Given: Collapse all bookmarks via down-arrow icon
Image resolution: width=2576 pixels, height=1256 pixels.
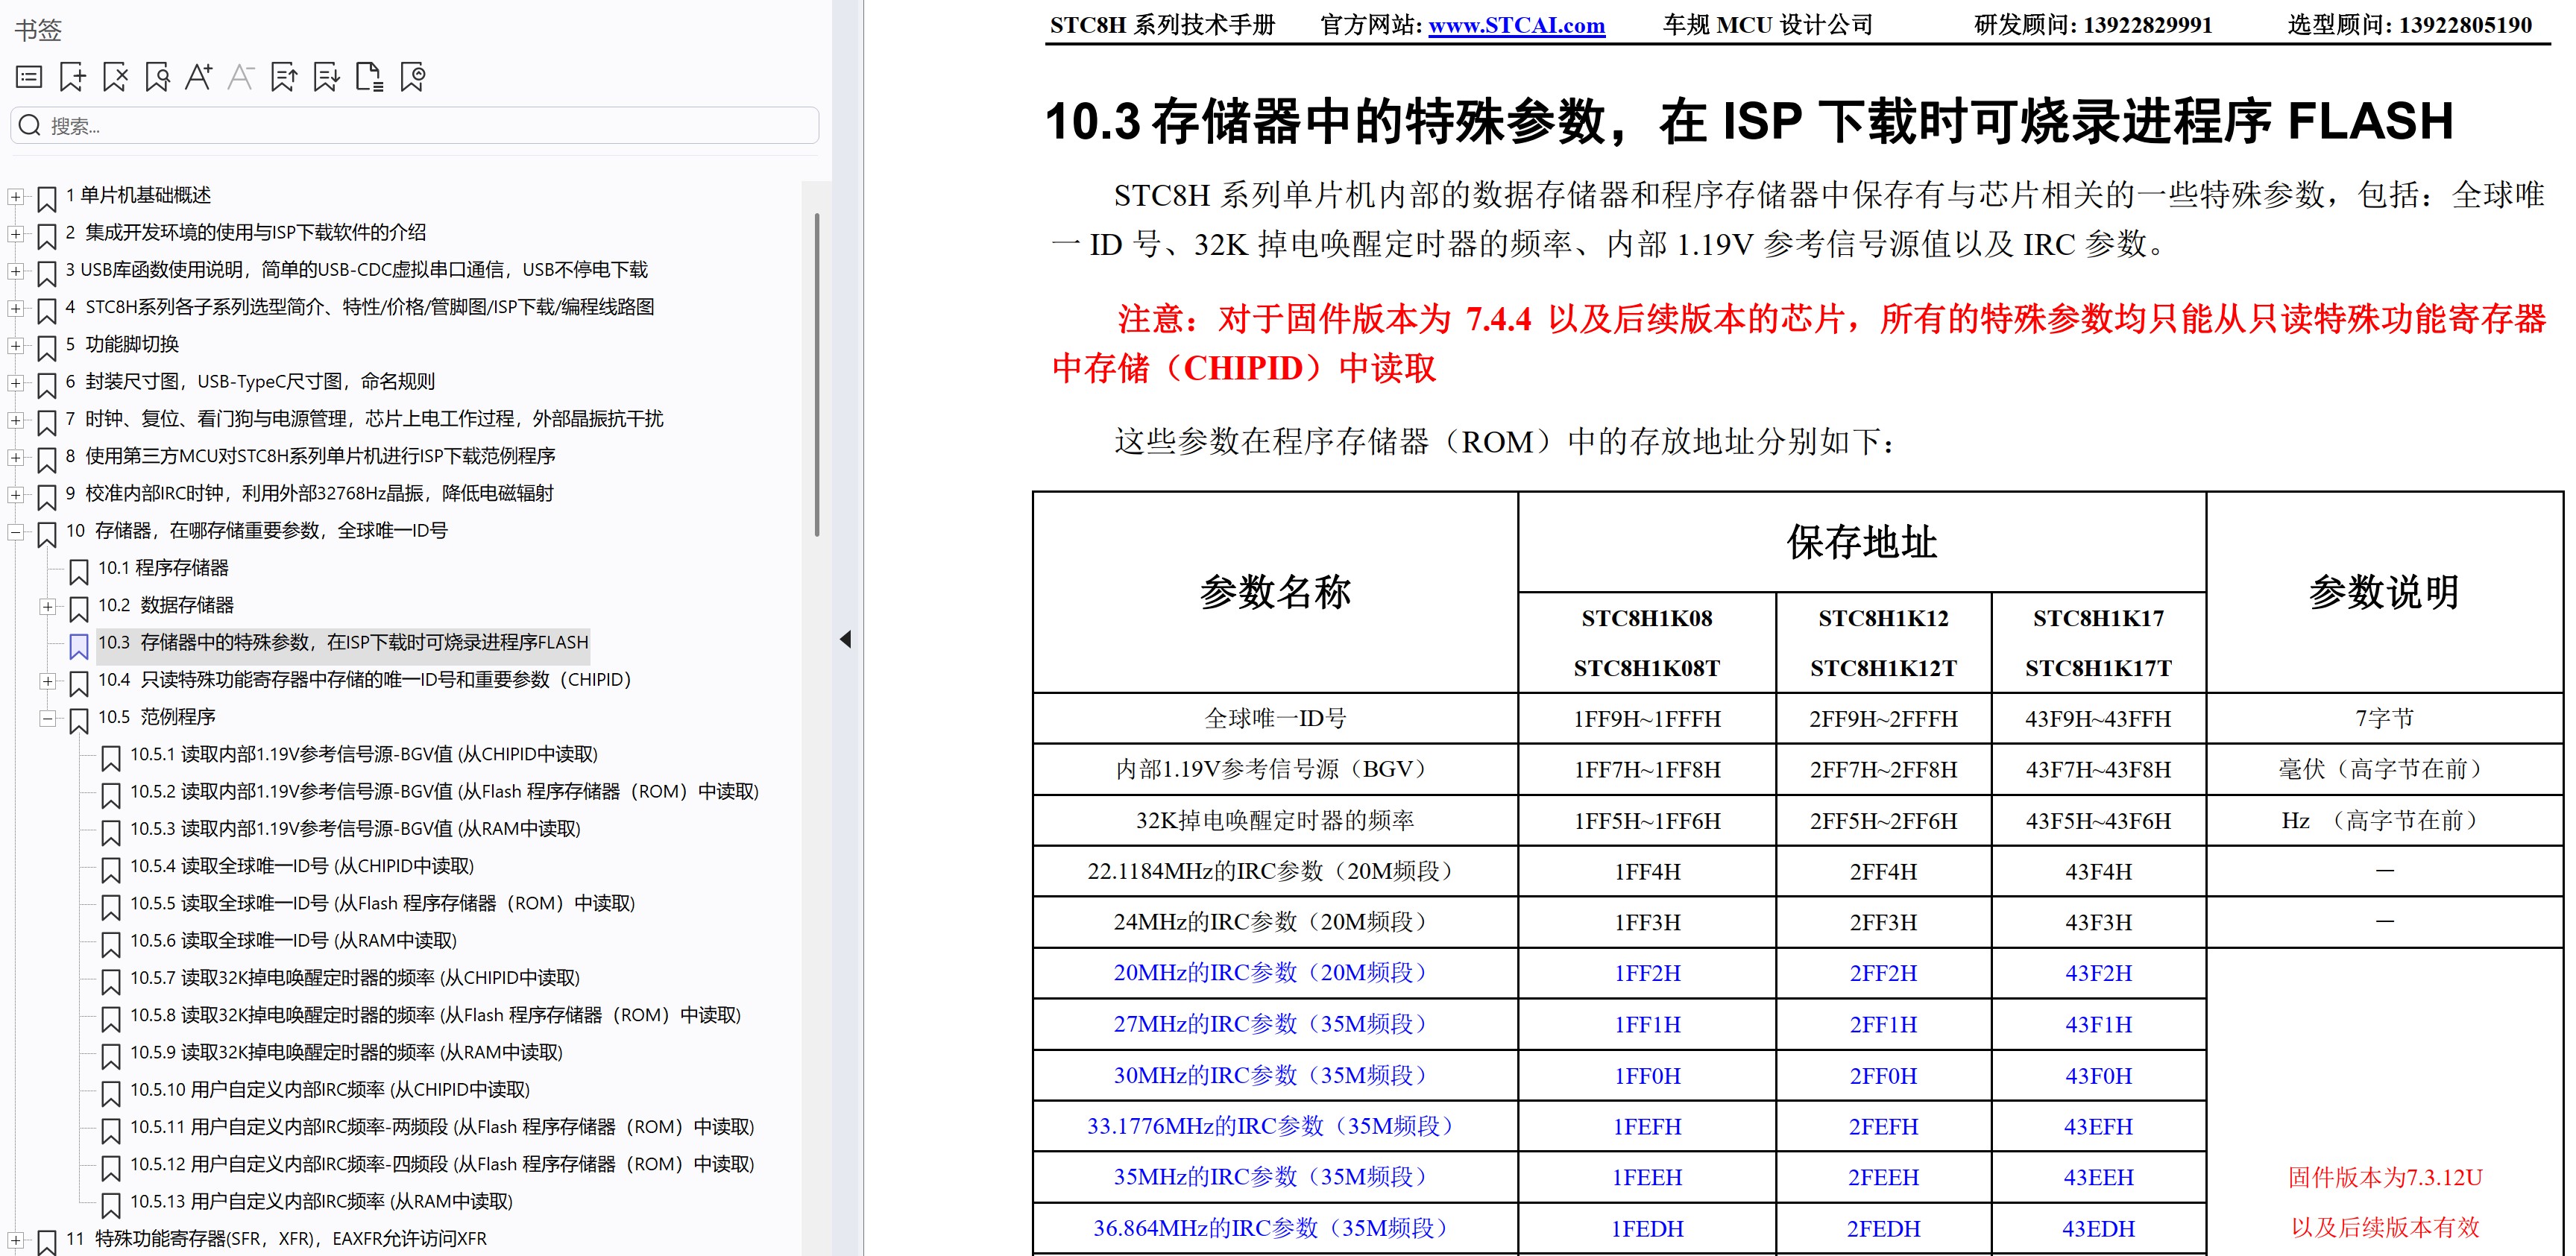Looking at the screenshot, I should click(327, 77).
